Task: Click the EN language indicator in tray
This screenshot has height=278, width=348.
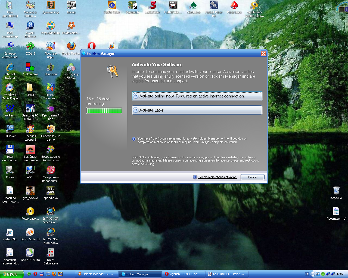Action: coord(307,274)
